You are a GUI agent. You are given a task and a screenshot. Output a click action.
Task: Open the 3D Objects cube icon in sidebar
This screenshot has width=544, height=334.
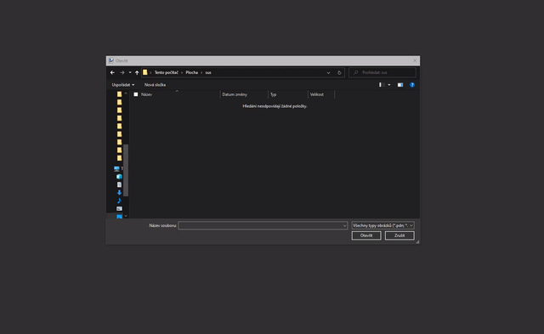pos(119,177)
